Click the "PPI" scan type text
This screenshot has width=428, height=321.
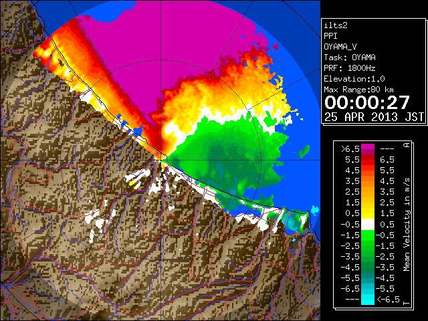(330, 36)
